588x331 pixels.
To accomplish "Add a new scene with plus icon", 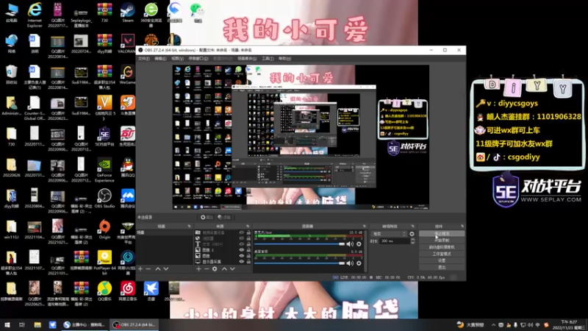I will pyautogui.click(x=140, y=269).
